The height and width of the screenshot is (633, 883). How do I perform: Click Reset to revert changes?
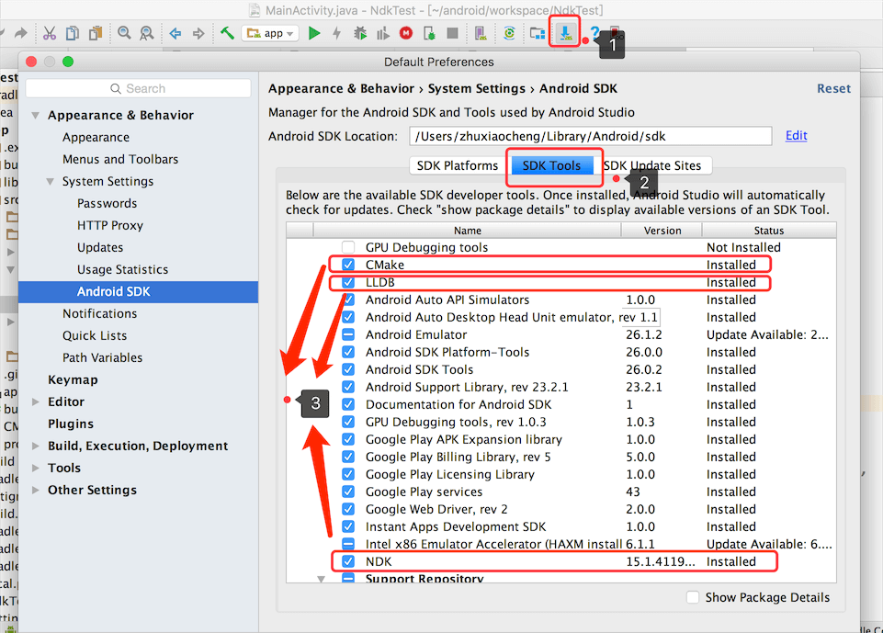tap(834, 88)
